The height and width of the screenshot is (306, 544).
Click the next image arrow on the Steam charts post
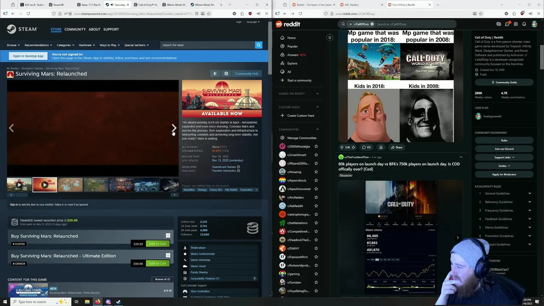[x=458, y=238]
